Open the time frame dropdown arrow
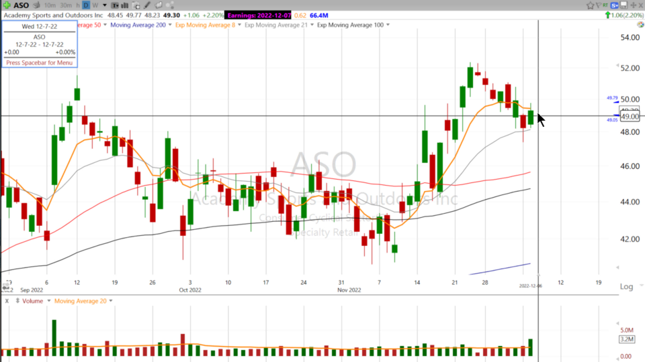Image resolution: width=645 pixels, height=362 pixels. [x=105, y=5]
